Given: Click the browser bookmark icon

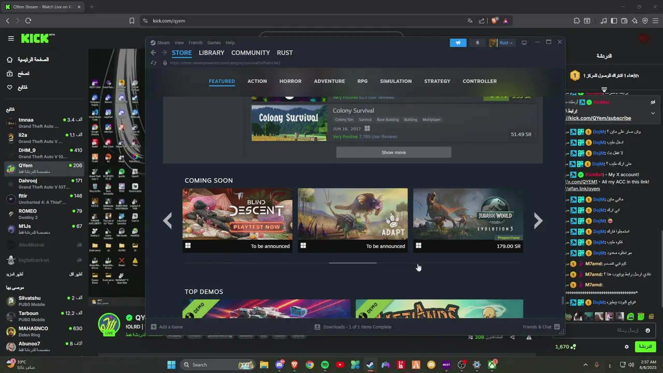Looking at the screenshot, I should (132, 21).
